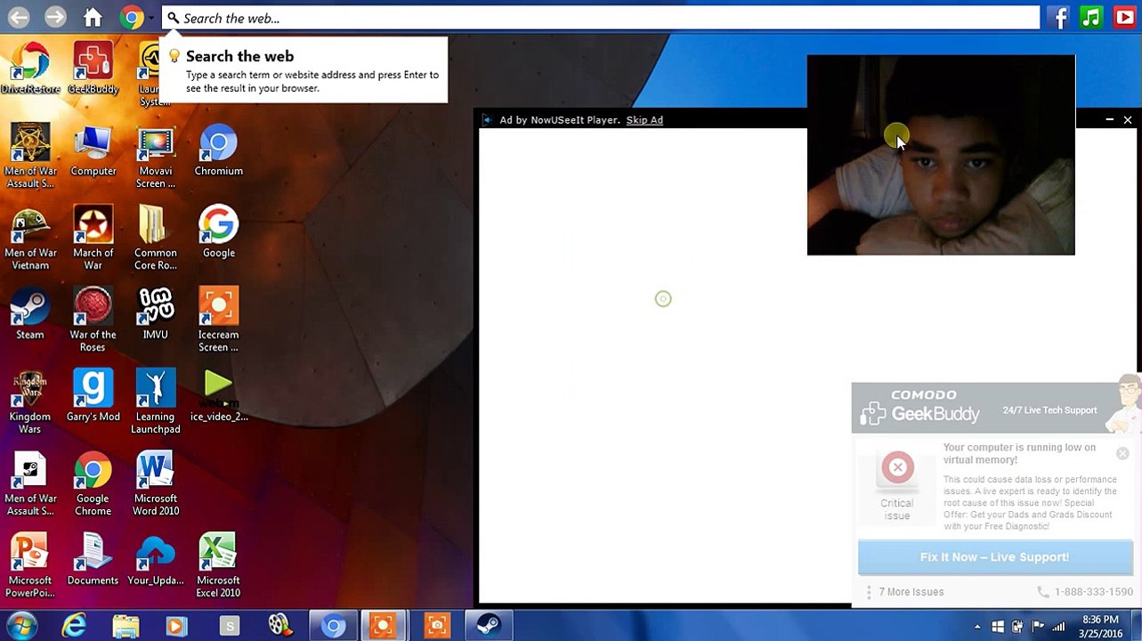Click the forward arrow in the top toolbar
1142x641 pixels.
point(55,17)
